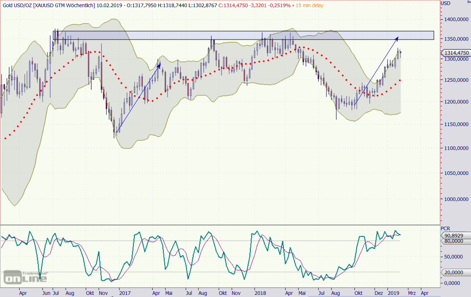The width and height of the screenshot is (471, 297).
Task: Click the change value -3,3201
Action: coord(258,5)
